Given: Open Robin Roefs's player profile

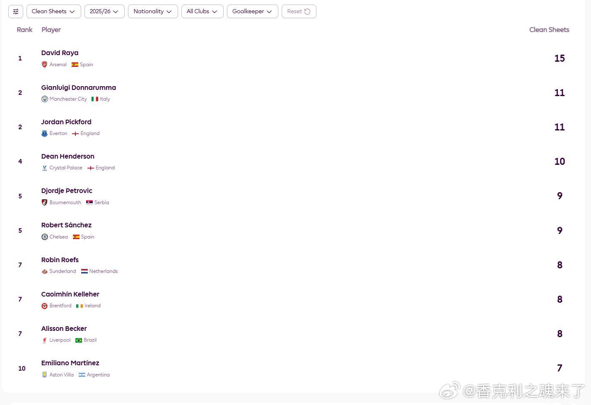Looking at the screenshot, I should 60,260.
